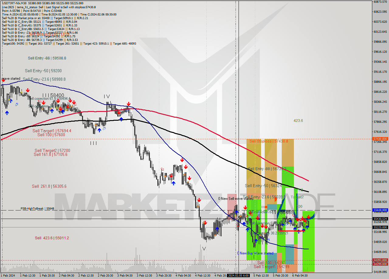This screenshot has height=279, width=389.
Task: Click the black 55430.524 price tag
Action: click(x=380, y=219)
